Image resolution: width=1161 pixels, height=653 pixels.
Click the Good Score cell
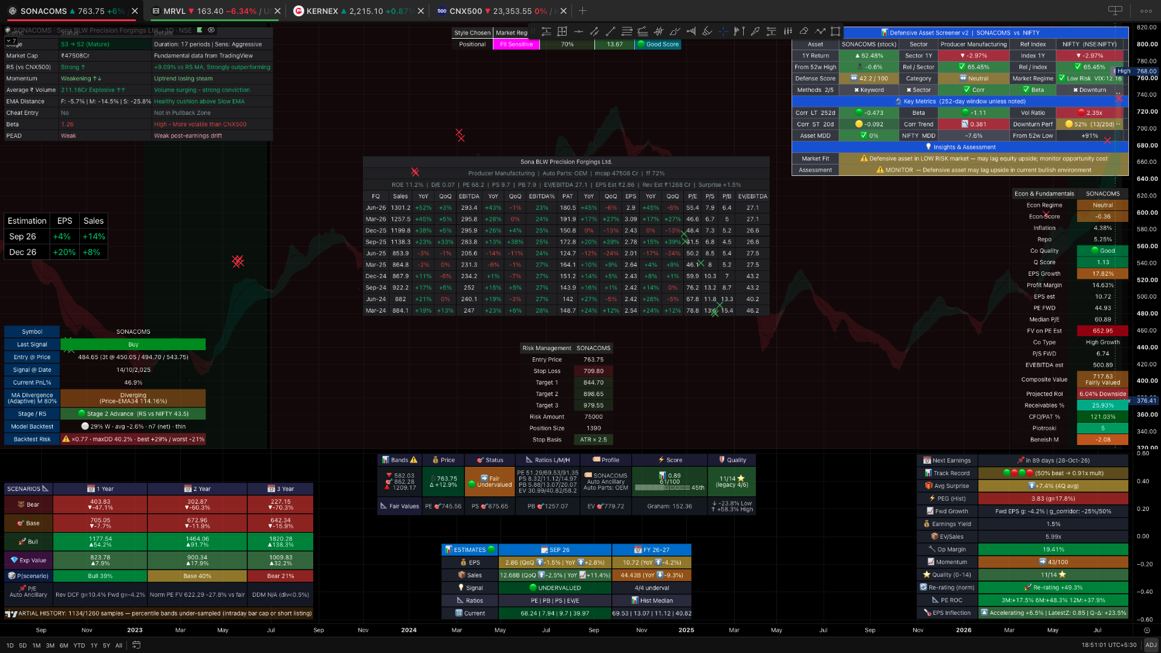[658, 44]
